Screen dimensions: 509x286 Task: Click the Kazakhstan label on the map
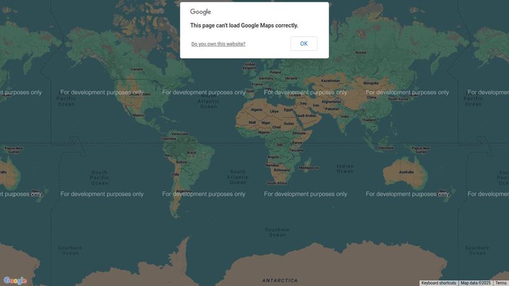(x=331, y=81)
